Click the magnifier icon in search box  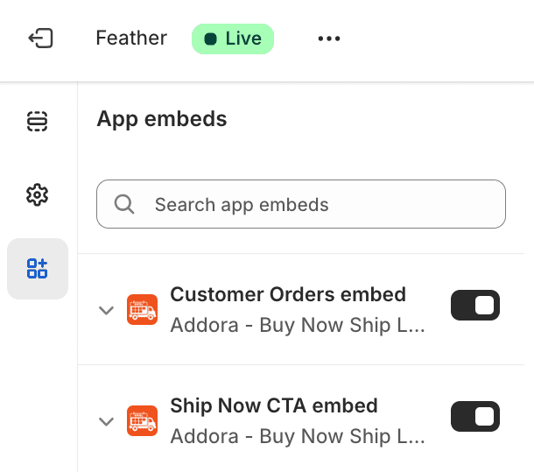124,205
